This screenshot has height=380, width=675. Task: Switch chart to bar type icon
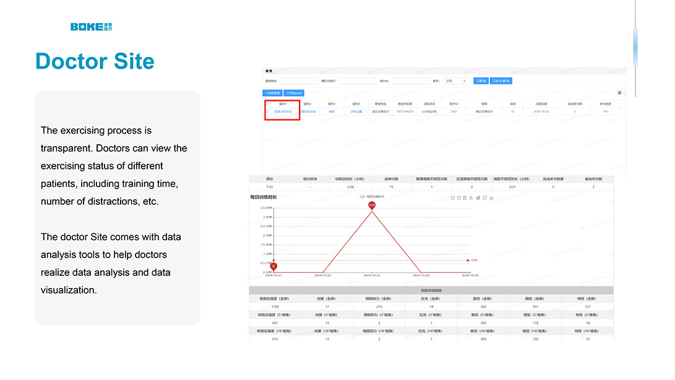pyautogui.click(x=478, y=198)
